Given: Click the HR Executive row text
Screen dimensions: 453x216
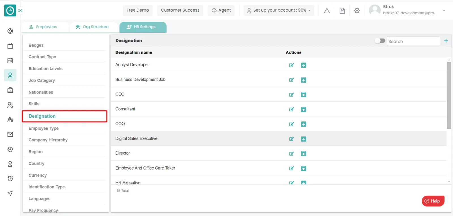Looking at the screenshot, I should [128, 183].
